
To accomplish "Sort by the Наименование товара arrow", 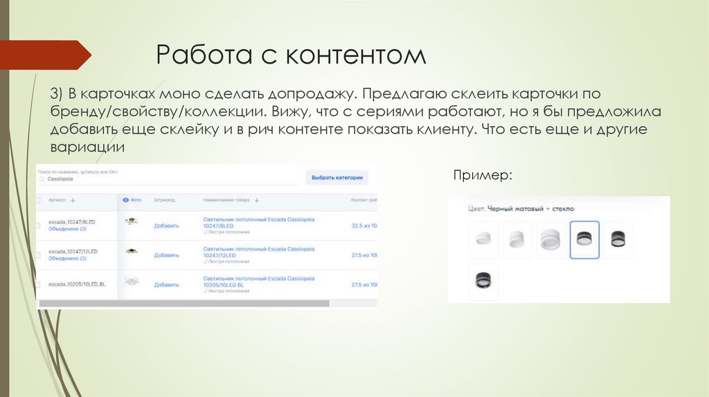I will (256, 200).
